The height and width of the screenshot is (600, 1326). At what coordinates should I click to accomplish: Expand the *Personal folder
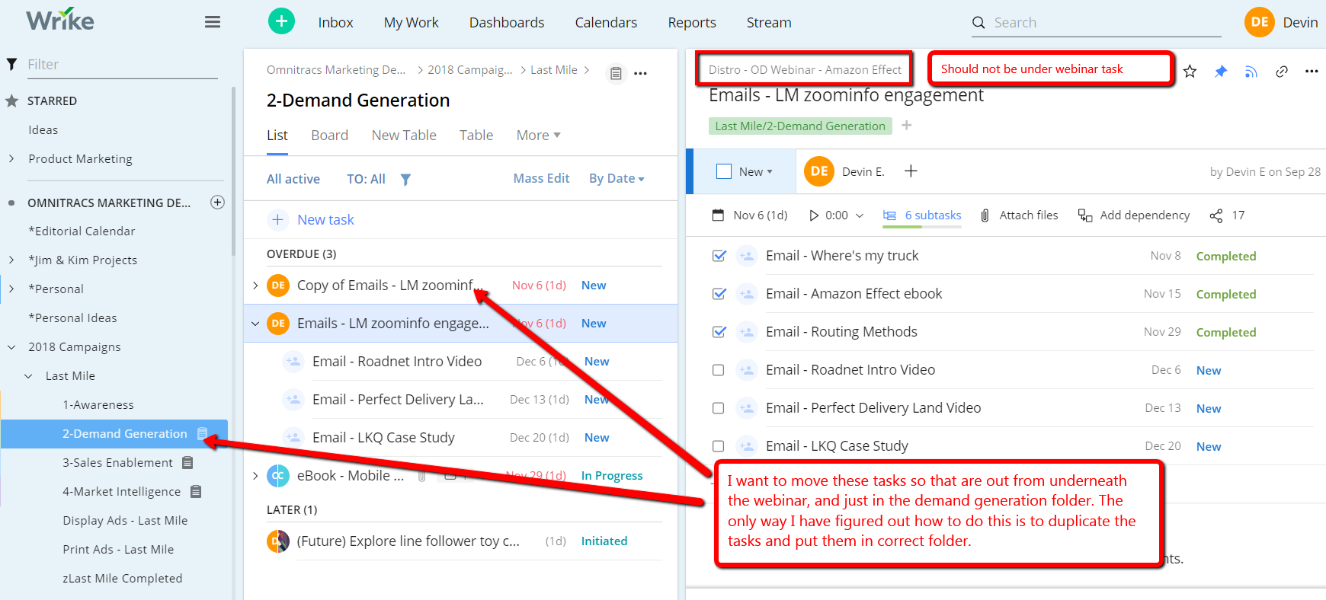tap(11, 289)
